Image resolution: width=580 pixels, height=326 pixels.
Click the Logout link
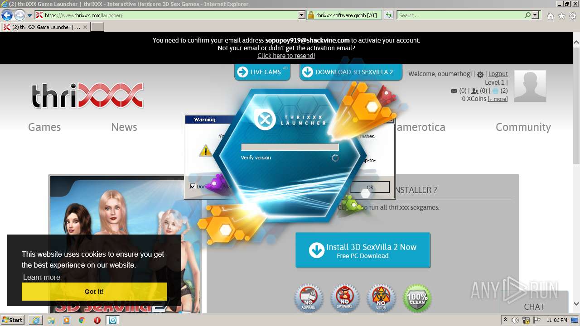(x=498, y=74)
